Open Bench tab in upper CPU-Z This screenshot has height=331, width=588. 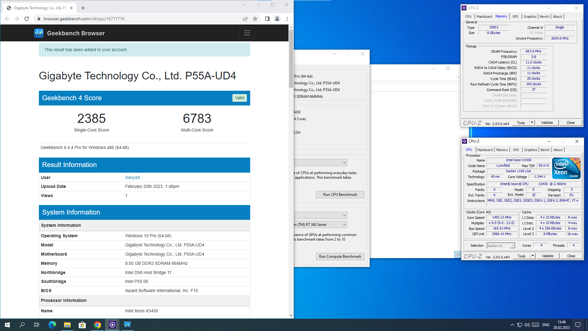coord(544,17)
